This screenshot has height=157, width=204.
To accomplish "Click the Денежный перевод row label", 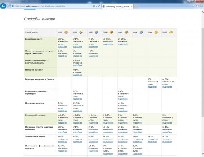I will [35, 103].
